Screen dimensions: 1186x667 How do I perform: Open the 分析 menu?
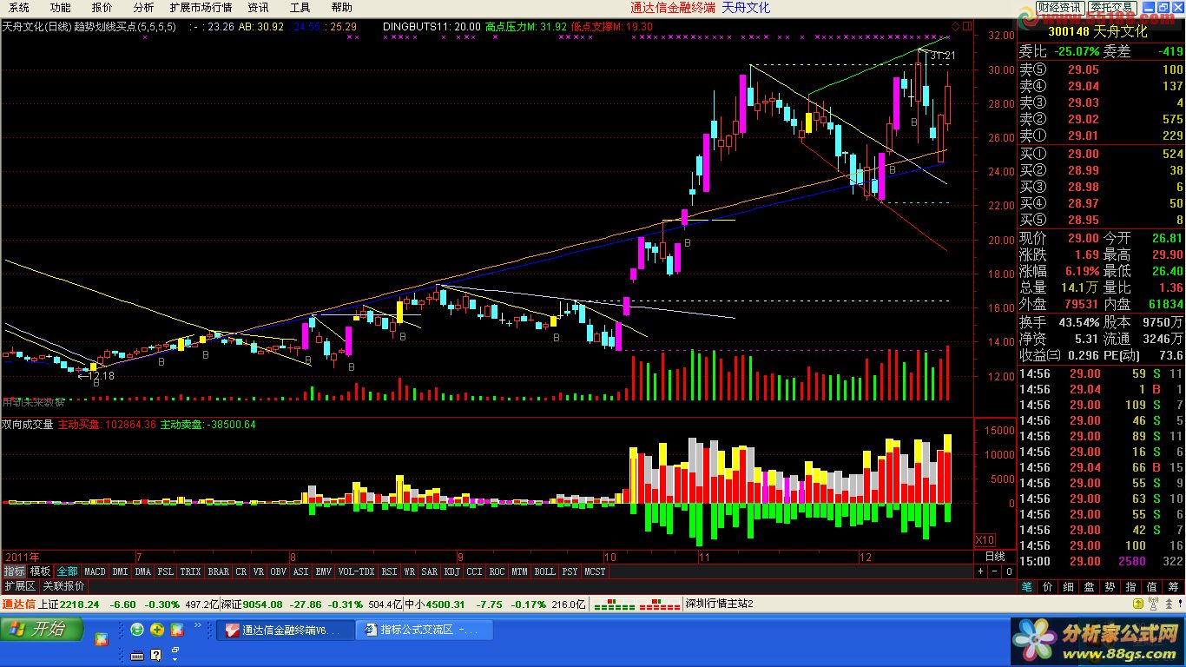click(143, 8)
